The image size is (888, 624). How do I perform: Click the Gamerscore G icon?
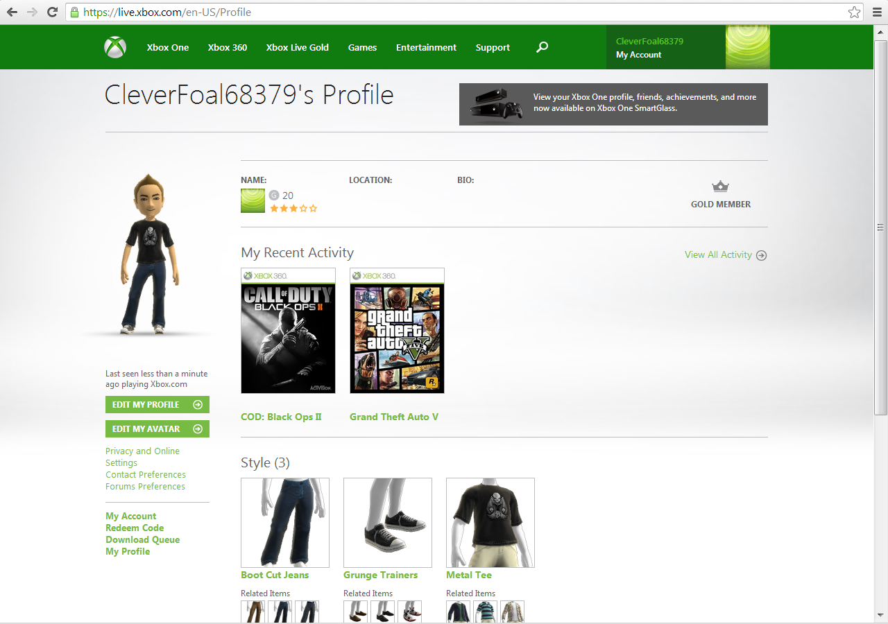pyautogui.click(x=274, y=196)
